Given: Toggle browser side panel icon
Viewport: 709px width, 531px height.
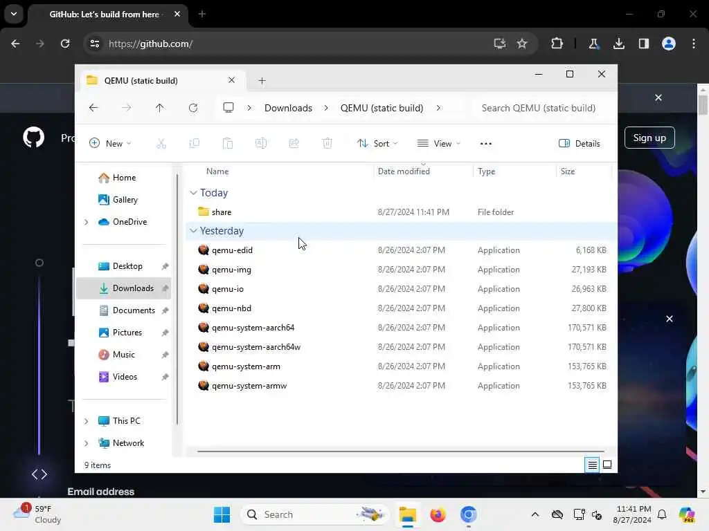Looking at the screenshot, I should tap(643, 44).
